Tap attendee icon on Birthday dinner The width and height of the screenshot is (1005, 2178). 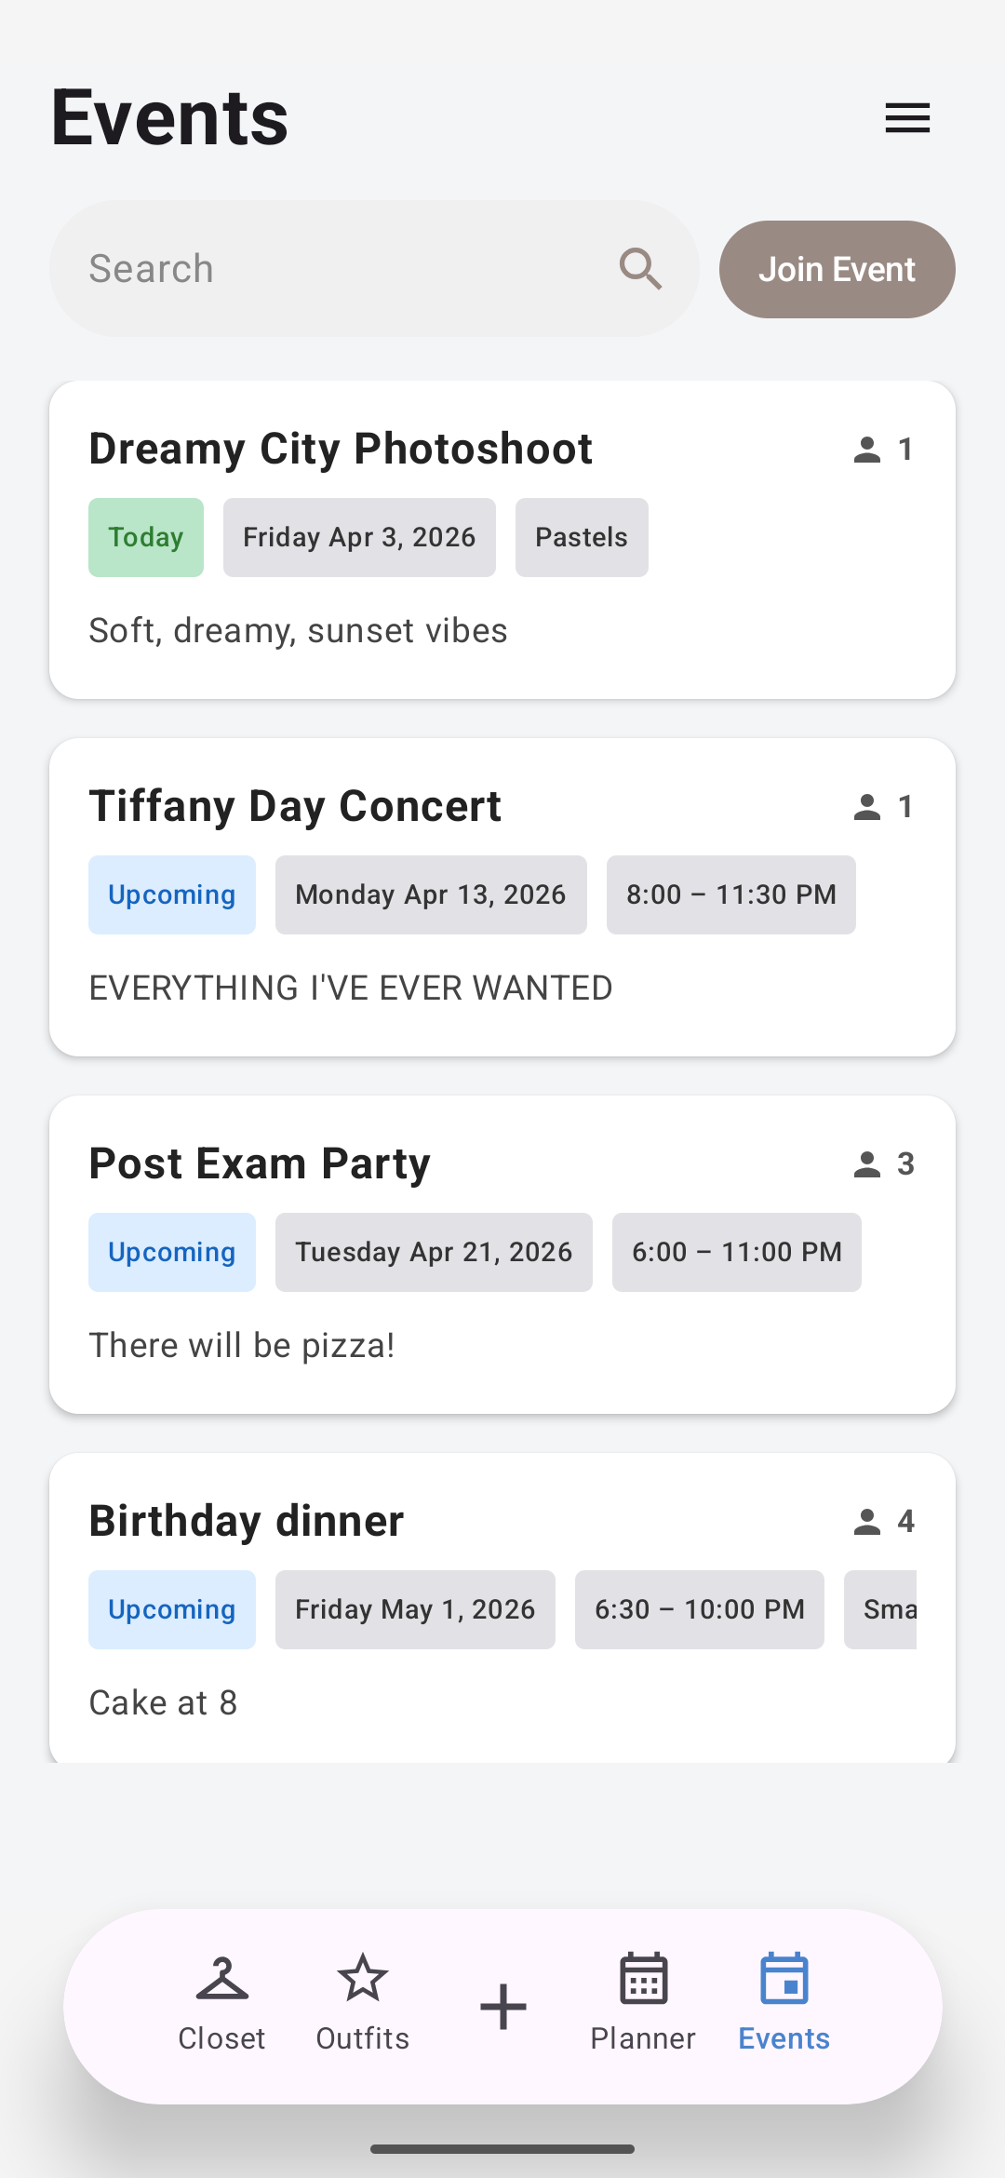pos(867,1522)
